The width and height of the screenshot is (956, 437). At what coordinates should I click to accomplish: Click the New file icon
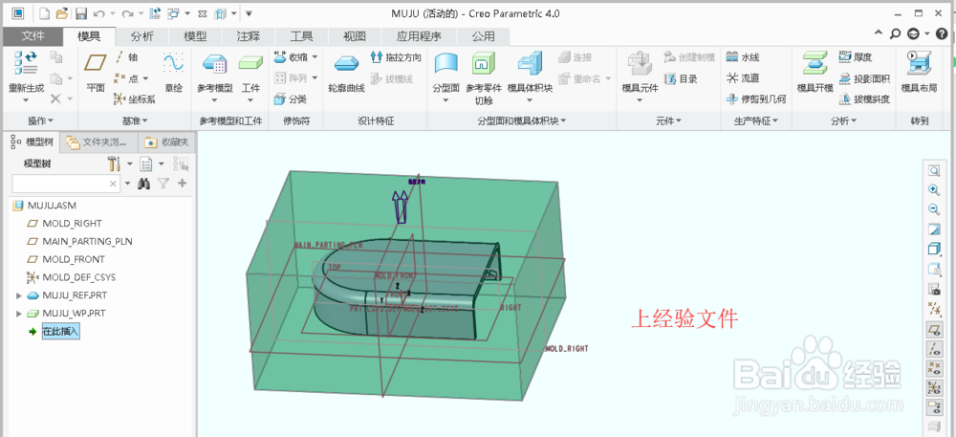click(x=45, y=12)
